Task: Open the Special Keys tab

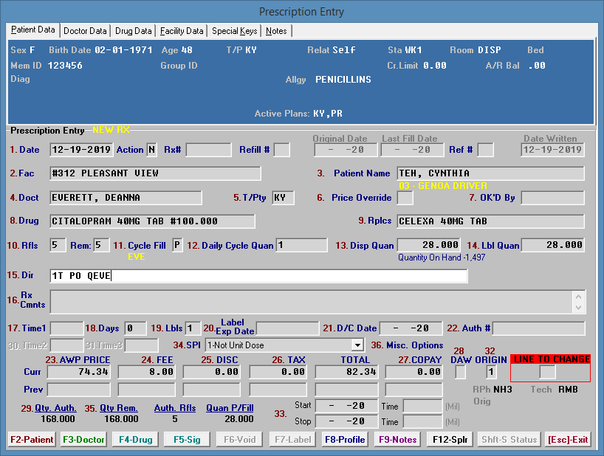Action: coord(235,31)
